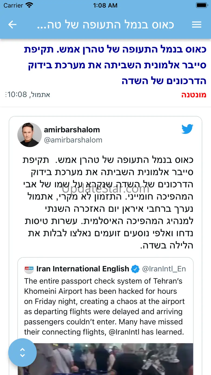Tap the blue Hebrew article headline
The height and width of the screenshot is (375, 211).
tap(116, 65)
